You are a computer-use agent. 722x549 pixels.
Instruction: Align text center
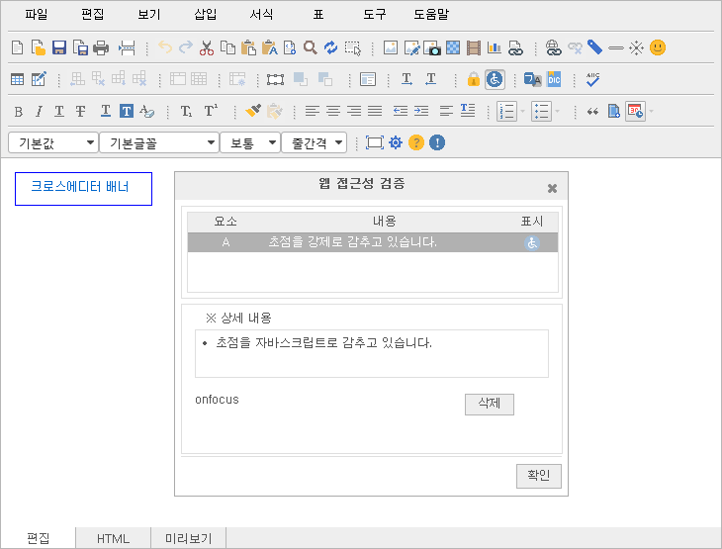pos(333,111)
